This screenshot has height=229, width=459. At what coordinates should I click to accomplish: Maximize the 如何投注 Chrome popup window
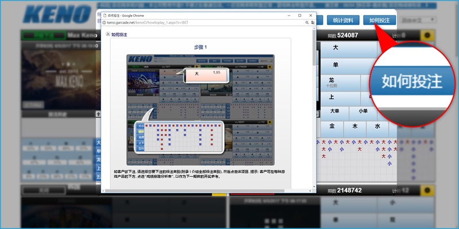[x=299, y=15]
